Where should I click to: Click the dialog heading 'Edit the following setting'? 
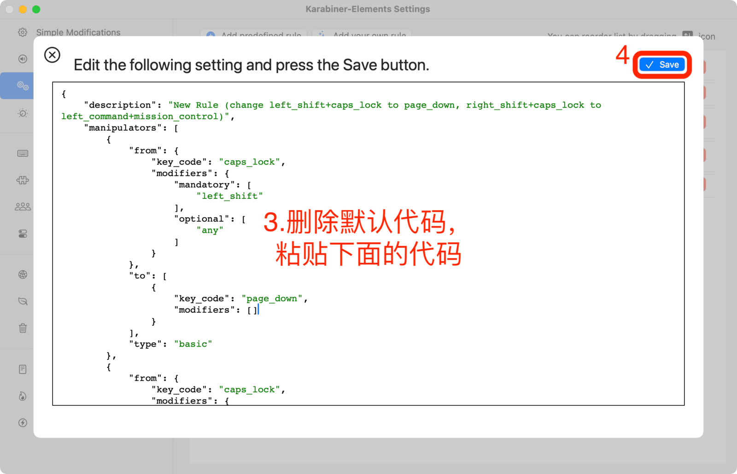(252, 65)
